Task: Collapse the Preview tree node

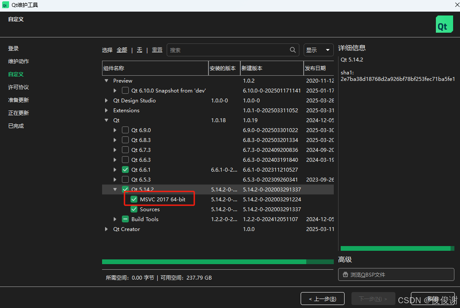Action: [106, 80]
